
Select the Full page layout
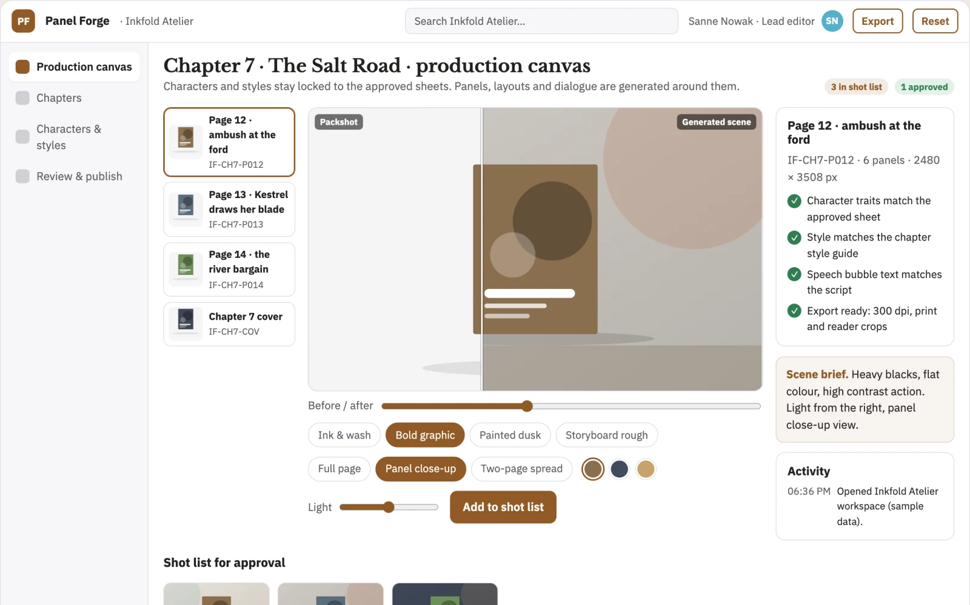tap(339, 469)
